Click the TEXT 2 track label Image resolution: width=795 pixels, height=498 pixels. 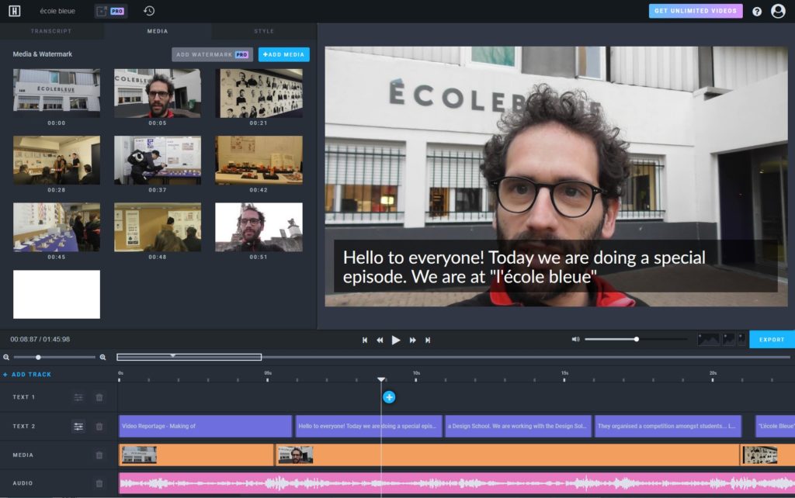coord(24,427)
